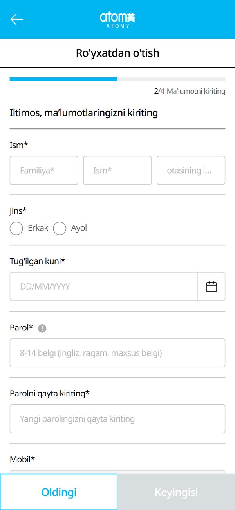
Task: Open the birth date calendar picker
Action: pyautogui.click(x=211, y=286)
